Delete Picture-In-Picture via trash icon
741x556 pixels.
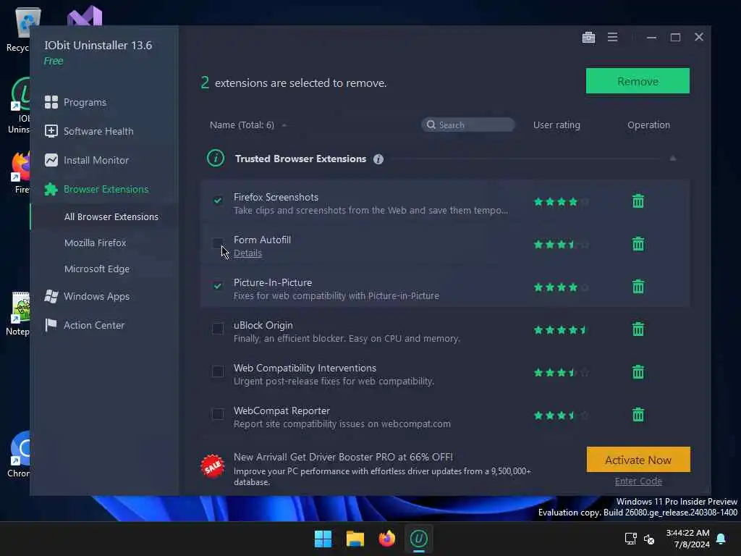638,287
